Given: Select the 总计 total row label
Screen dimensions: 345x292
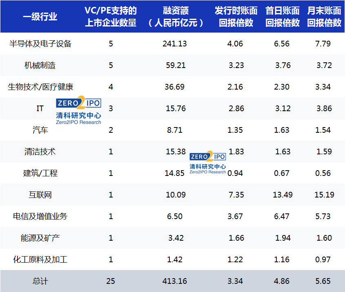Looking at the screenshot, I should (40, 281).
